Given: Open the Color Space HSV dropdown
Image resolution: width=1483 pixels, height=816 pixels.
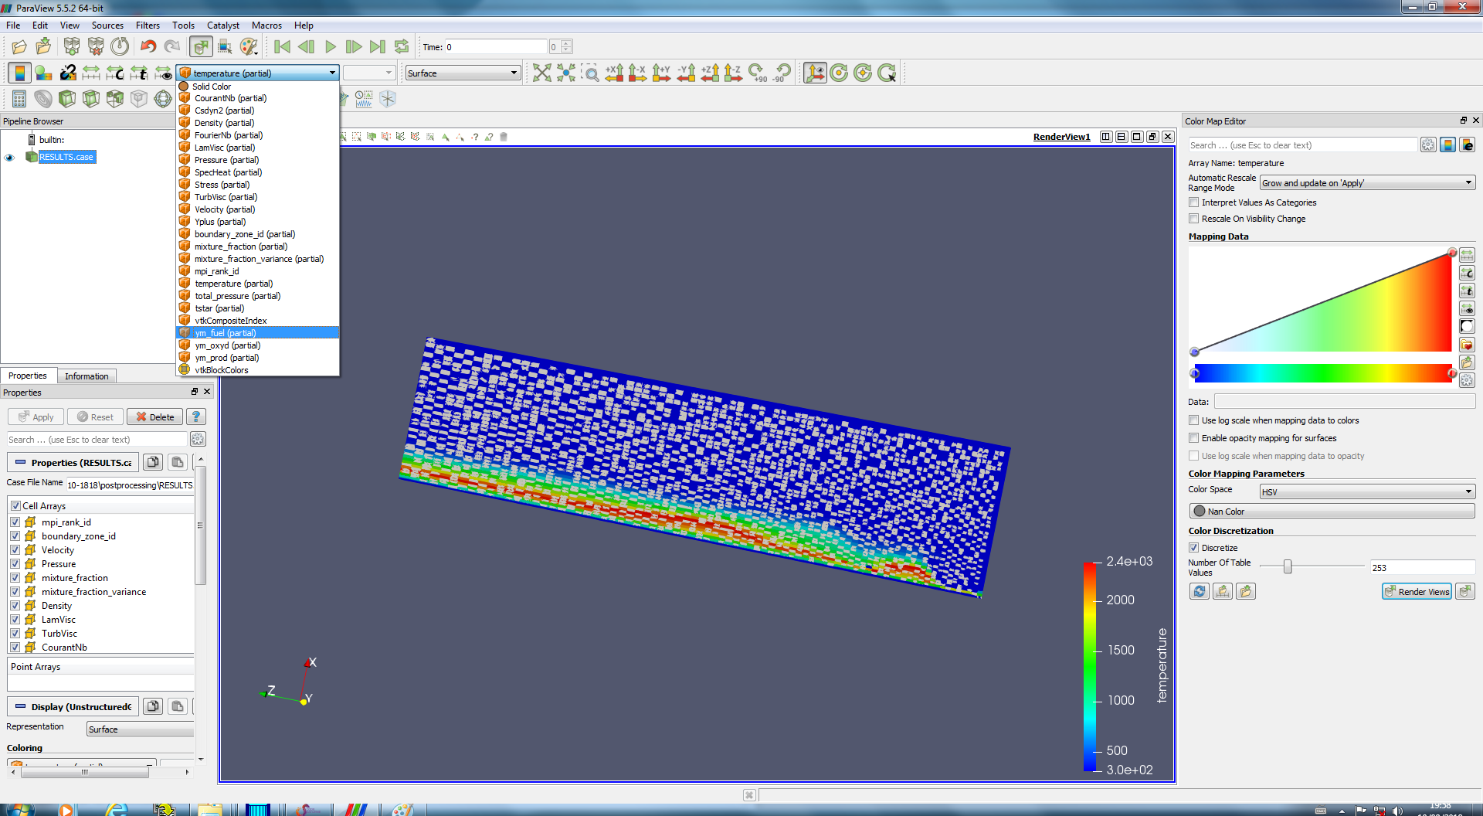Looking at the screenshot, I should click(x=1366, y=492).
